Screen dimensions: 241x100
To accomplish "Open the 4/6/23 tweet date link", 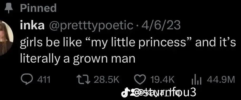I will click(161, 26).
